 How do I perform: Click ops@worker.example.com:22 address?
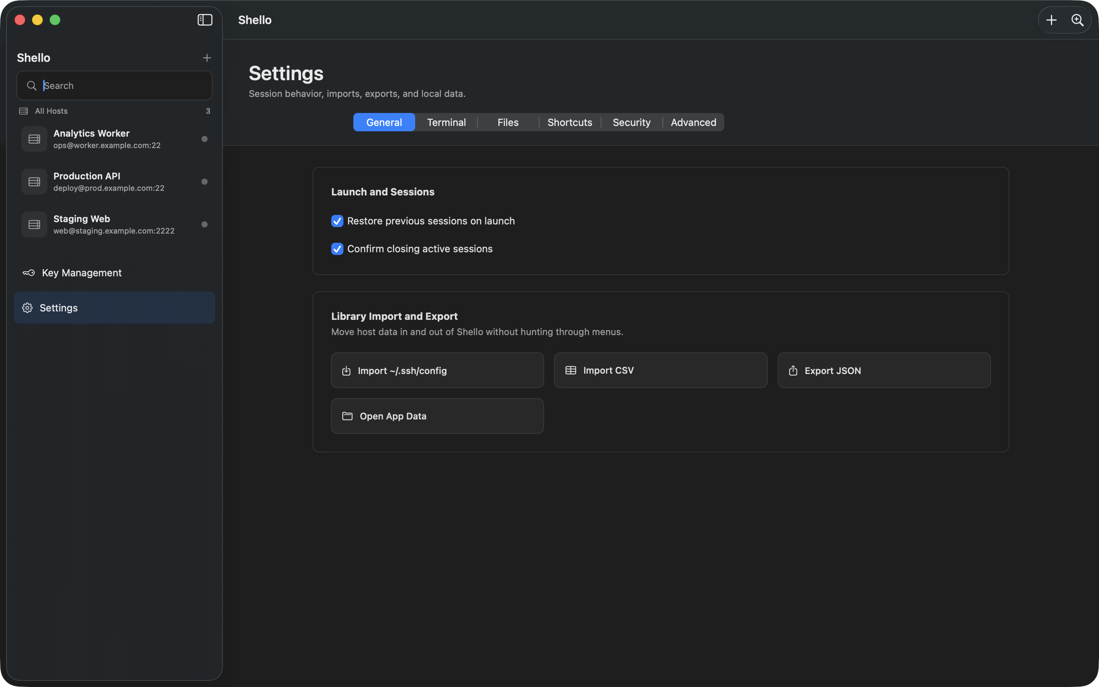tap(107, 145)
